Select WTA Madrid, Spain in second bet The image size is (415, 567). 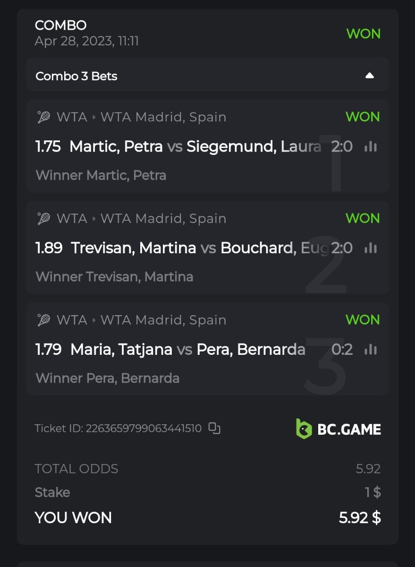(x=163, y=218)
